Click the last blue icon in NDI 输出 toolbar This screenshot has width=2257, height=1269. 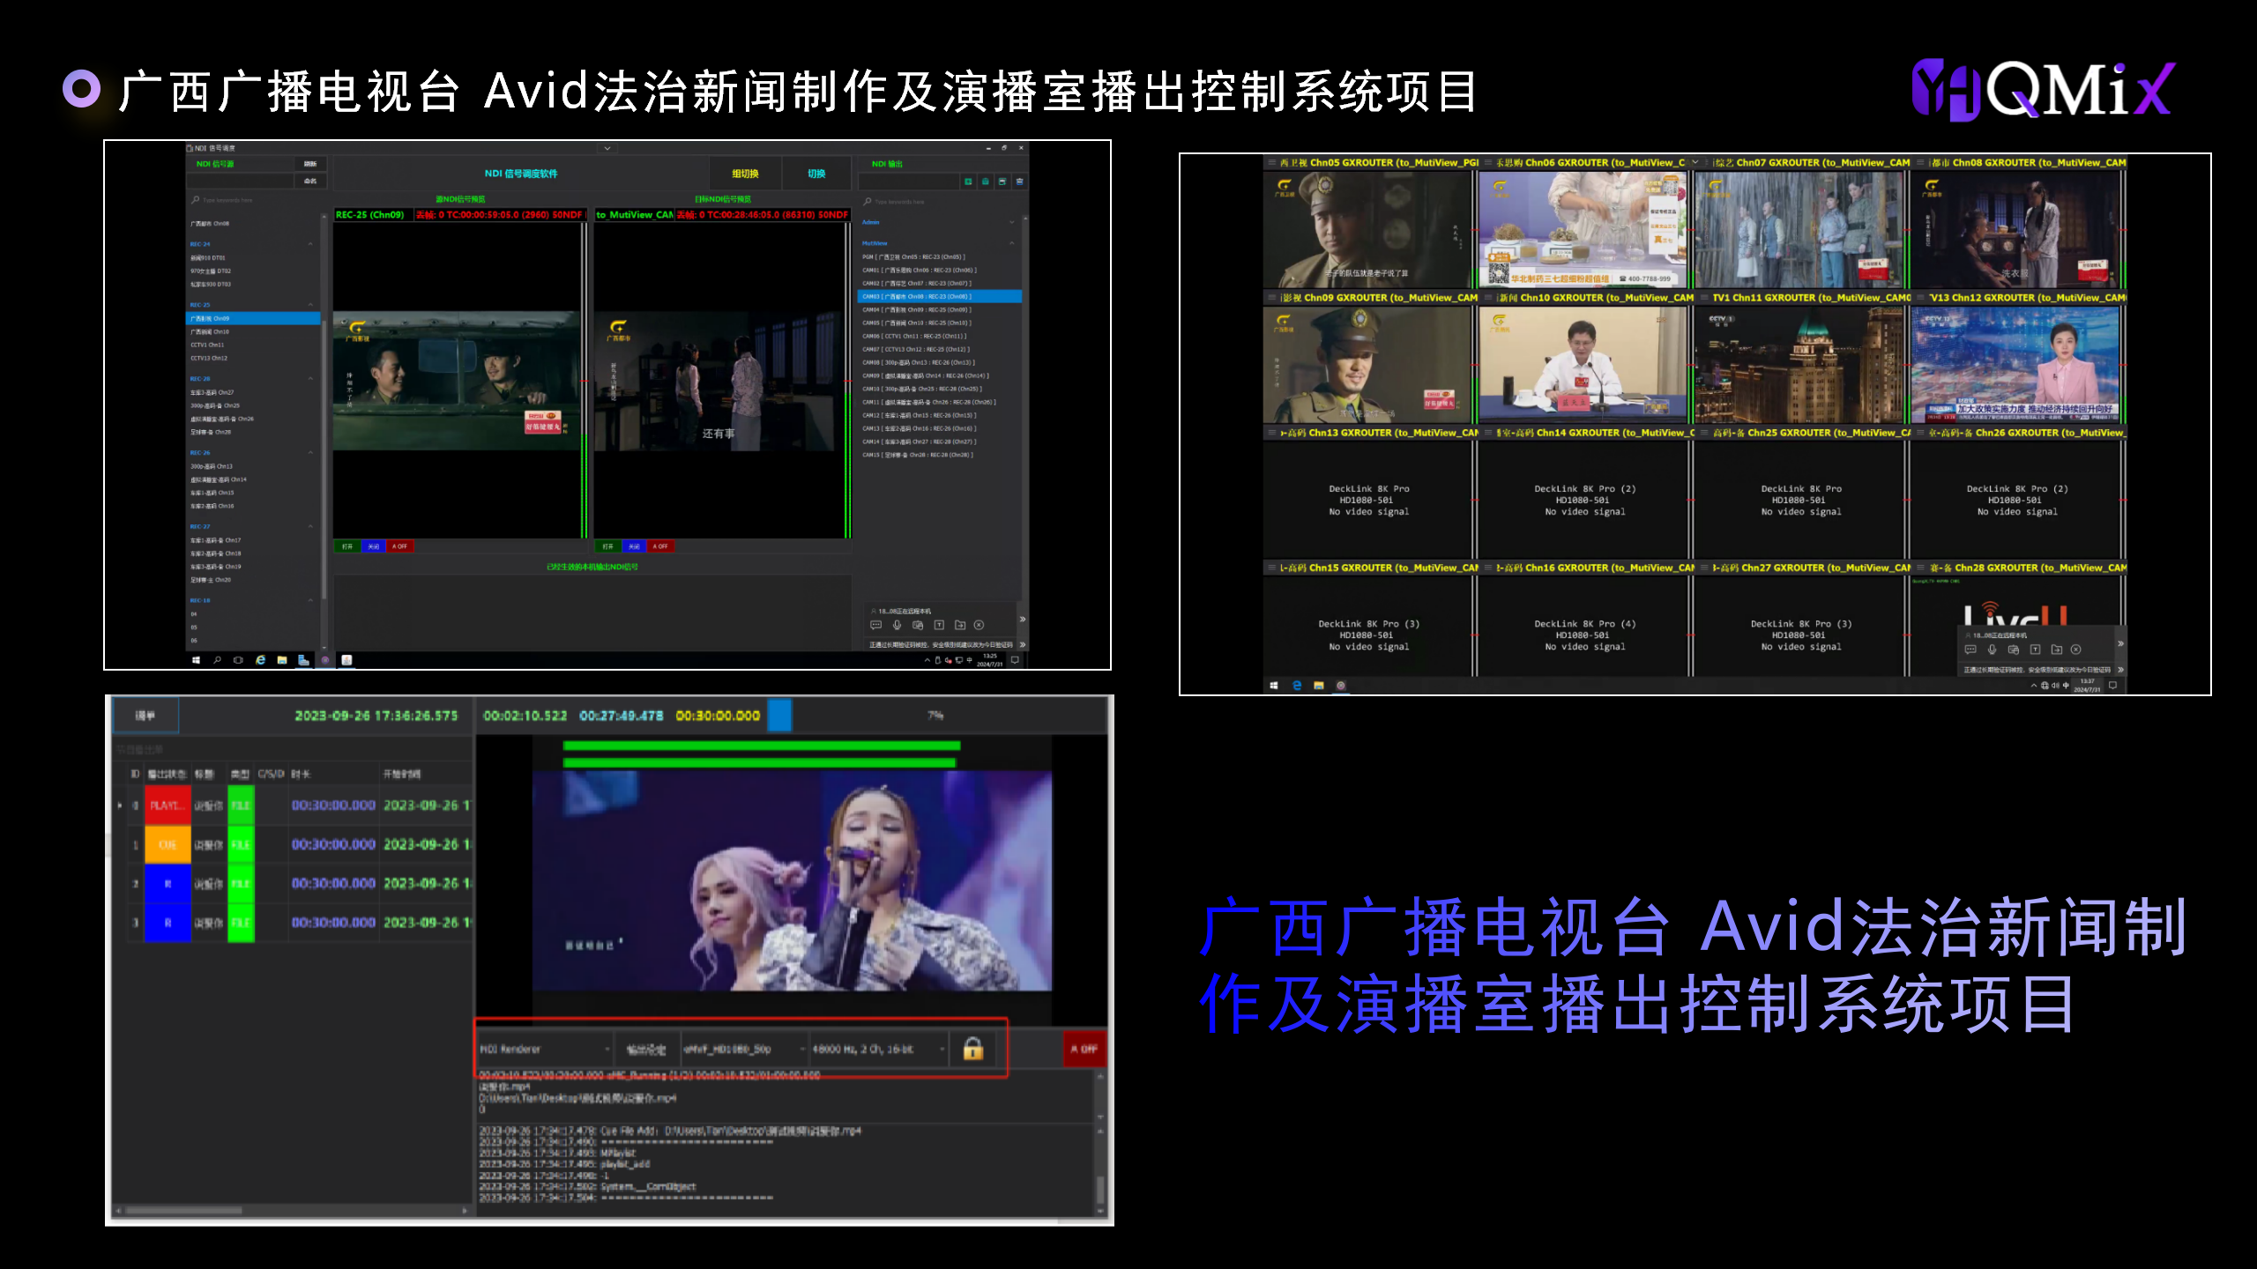1019,182
